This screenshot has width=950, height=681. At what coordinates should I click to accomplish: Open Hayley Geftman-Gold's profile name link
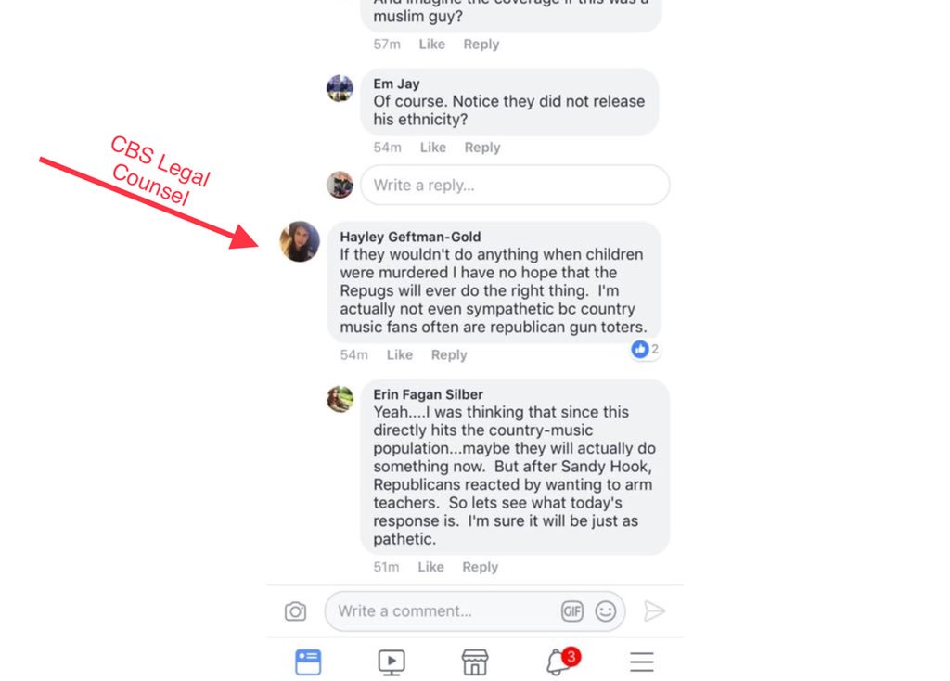click(410, 237)
